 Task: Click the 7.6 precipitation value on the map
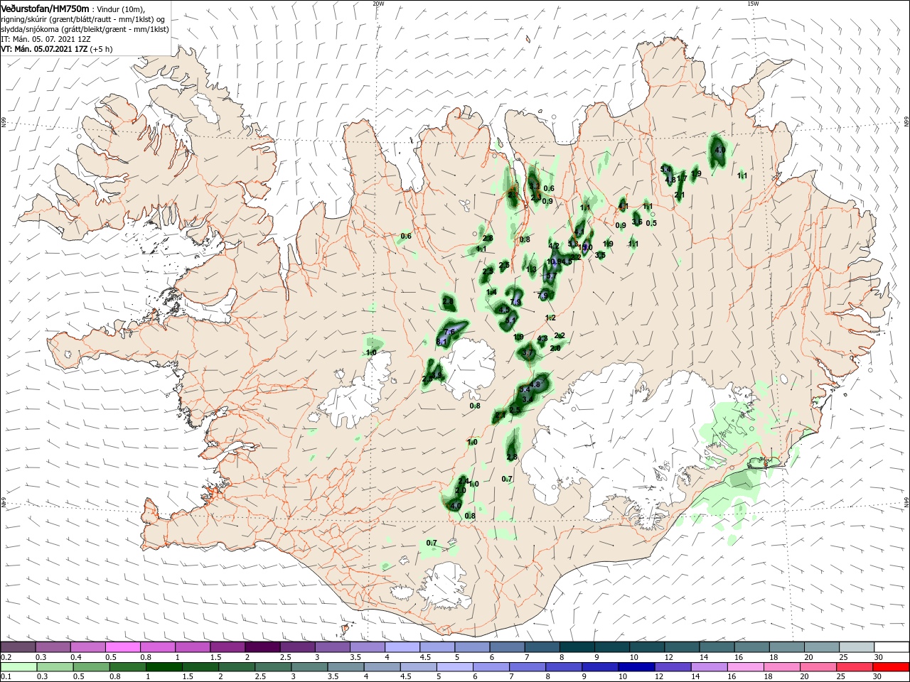[x=449, y=332]
